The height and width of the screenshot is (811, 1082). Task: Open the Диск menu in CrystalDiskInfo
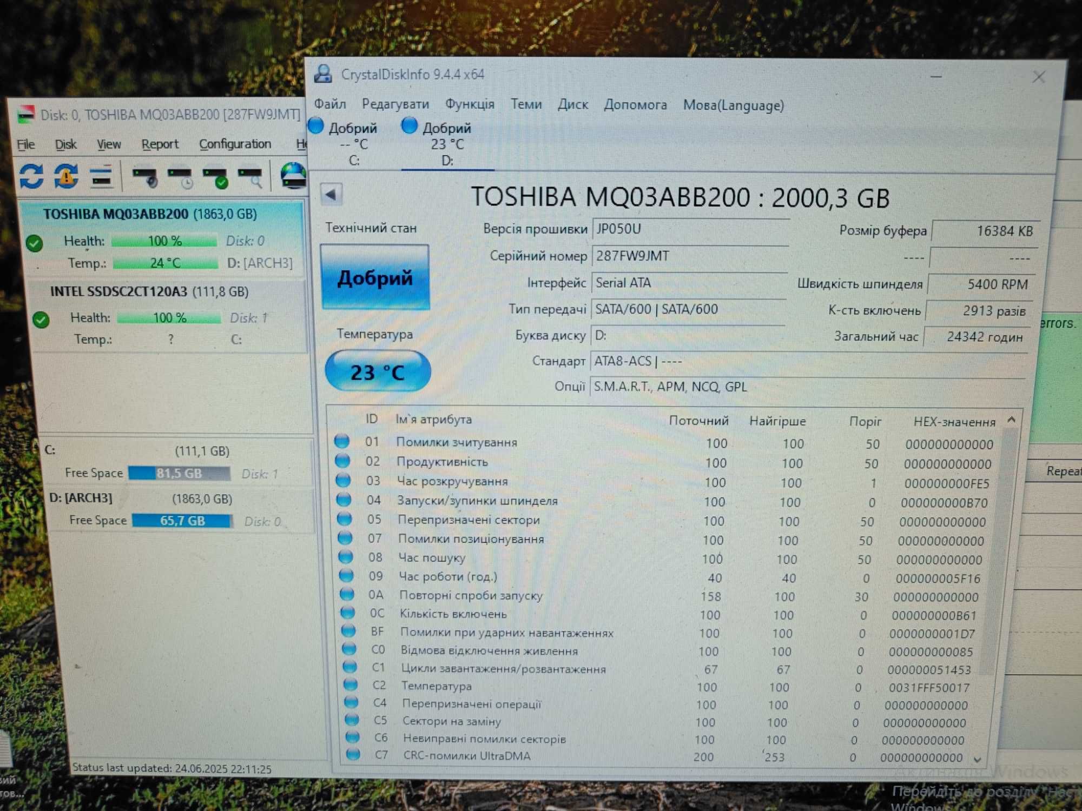pyautogui.click(x=573, y=104)
